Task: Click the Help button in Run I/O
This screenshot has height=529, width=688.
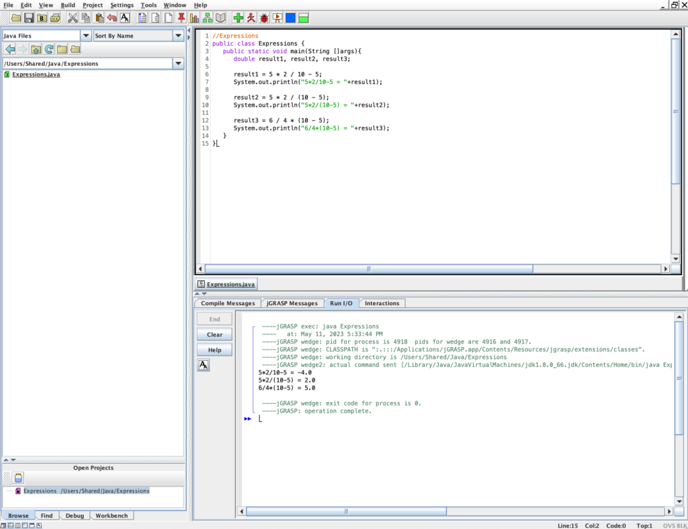Action: [214, 350]
